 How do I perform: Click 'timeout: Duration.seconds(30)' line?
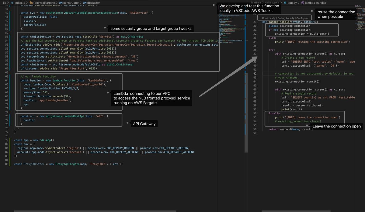(x=47, y=96)
